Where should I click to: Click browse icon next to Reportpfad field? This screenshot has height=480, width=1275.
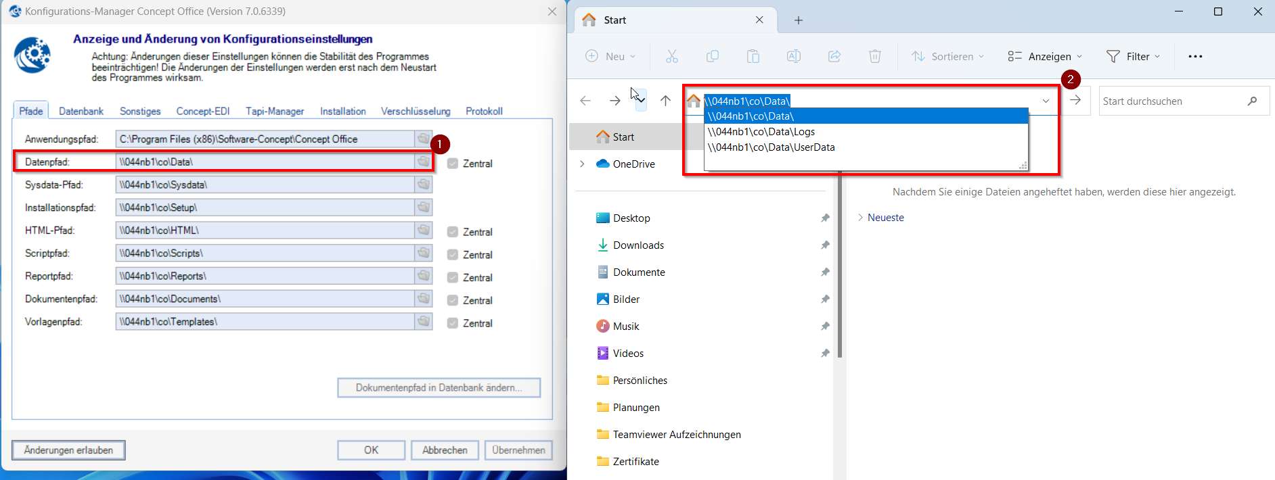pos(424,276)
